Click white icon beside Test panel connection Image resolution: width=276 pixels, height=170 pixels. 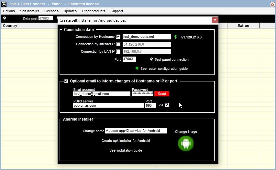click(x=151, y=59)
